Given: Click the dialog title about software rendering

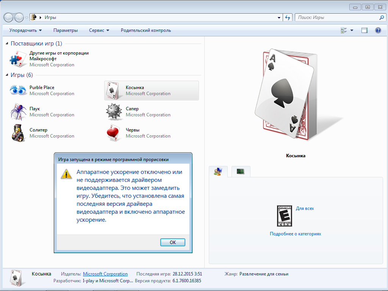Looking at the screenshot, I should coord(113,160).
